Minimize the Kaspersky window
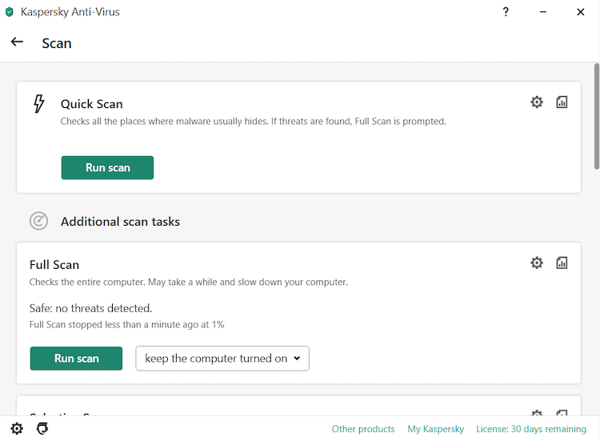This screenshot has height=441, width=600. [x=543, y=12]
